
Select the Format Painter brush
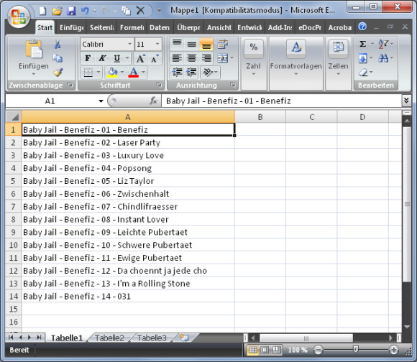click(x=58, y=72)
